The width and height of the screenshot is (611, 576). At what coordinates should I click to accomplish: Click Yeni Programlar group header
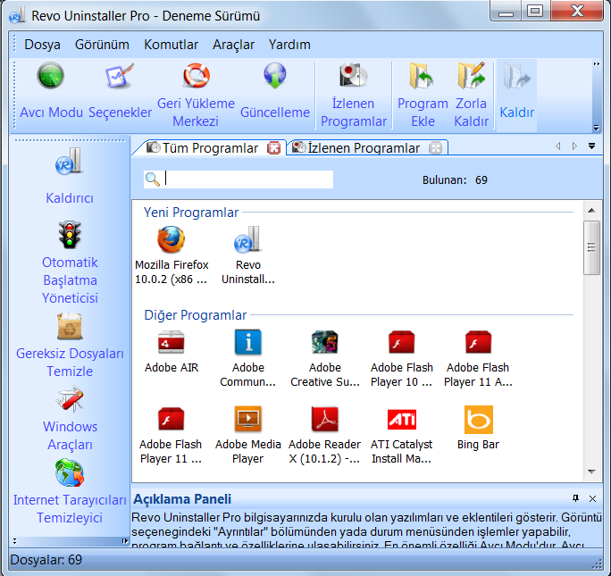tap(191, 213)
